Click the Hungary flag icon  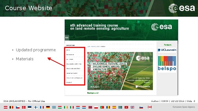[60, 107]
